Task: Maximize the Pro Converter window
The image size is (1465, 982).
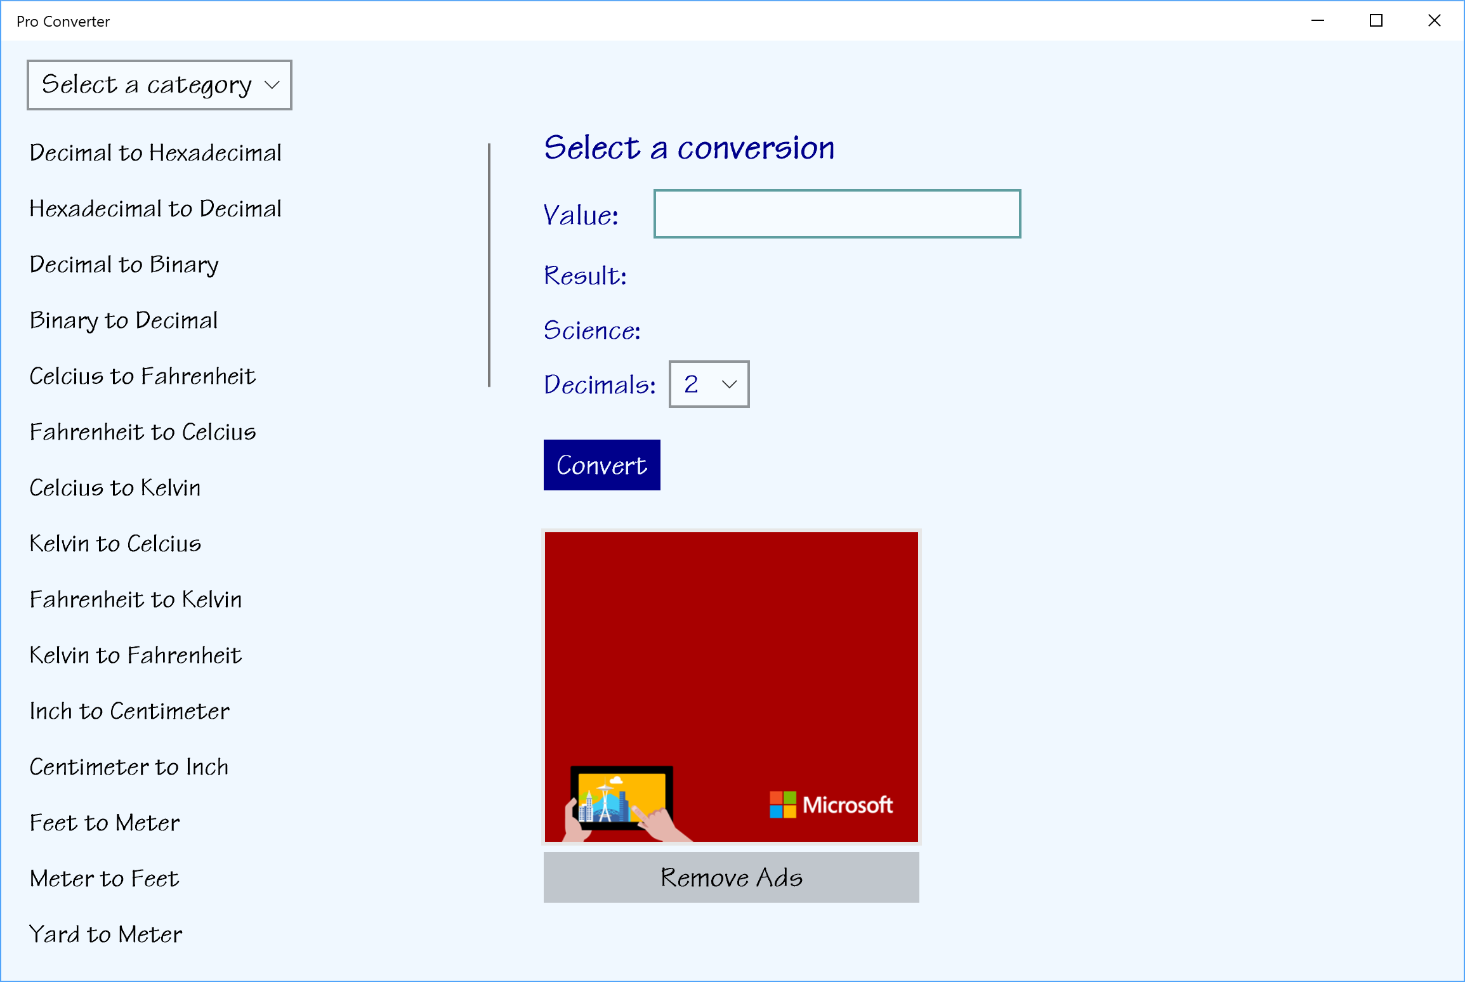Action: coord(1376,21)
